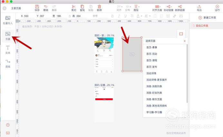Click the Delete (删除) trash icon
Screen dimensions: 223x137
(x=99, y=8)
